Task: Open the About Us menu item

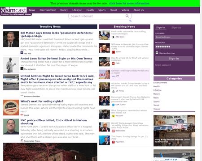Action: tap(139, 10)
